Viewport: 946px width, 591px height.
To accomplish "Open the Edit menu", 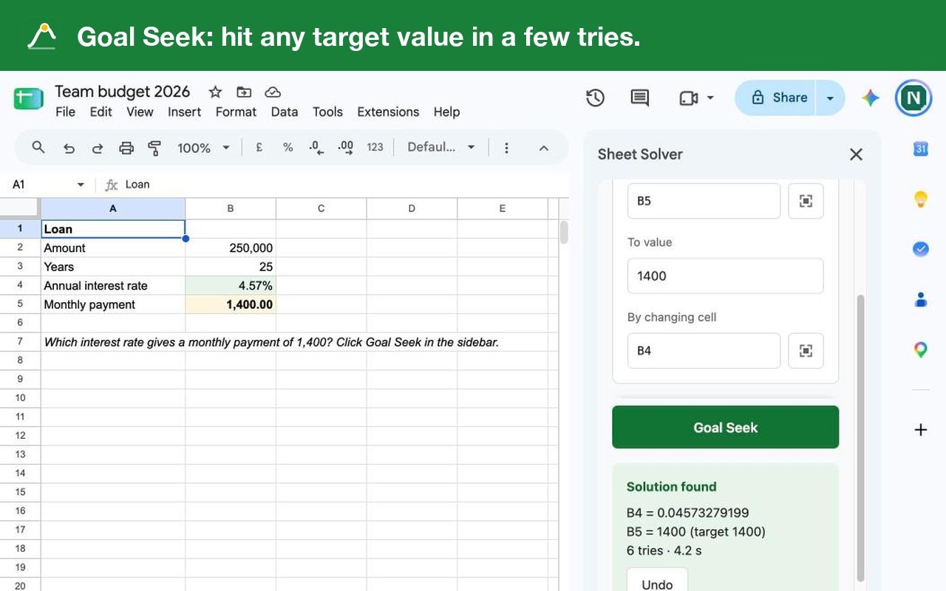I will (101, 112).
